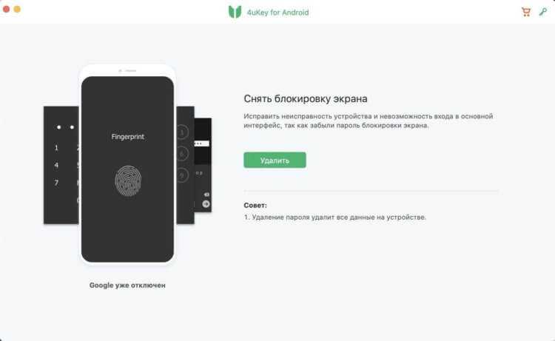Screen dimensions: 555x341
Task: Click the Fingerprint label on phone mockup
Action: click(x=128, y=137)
